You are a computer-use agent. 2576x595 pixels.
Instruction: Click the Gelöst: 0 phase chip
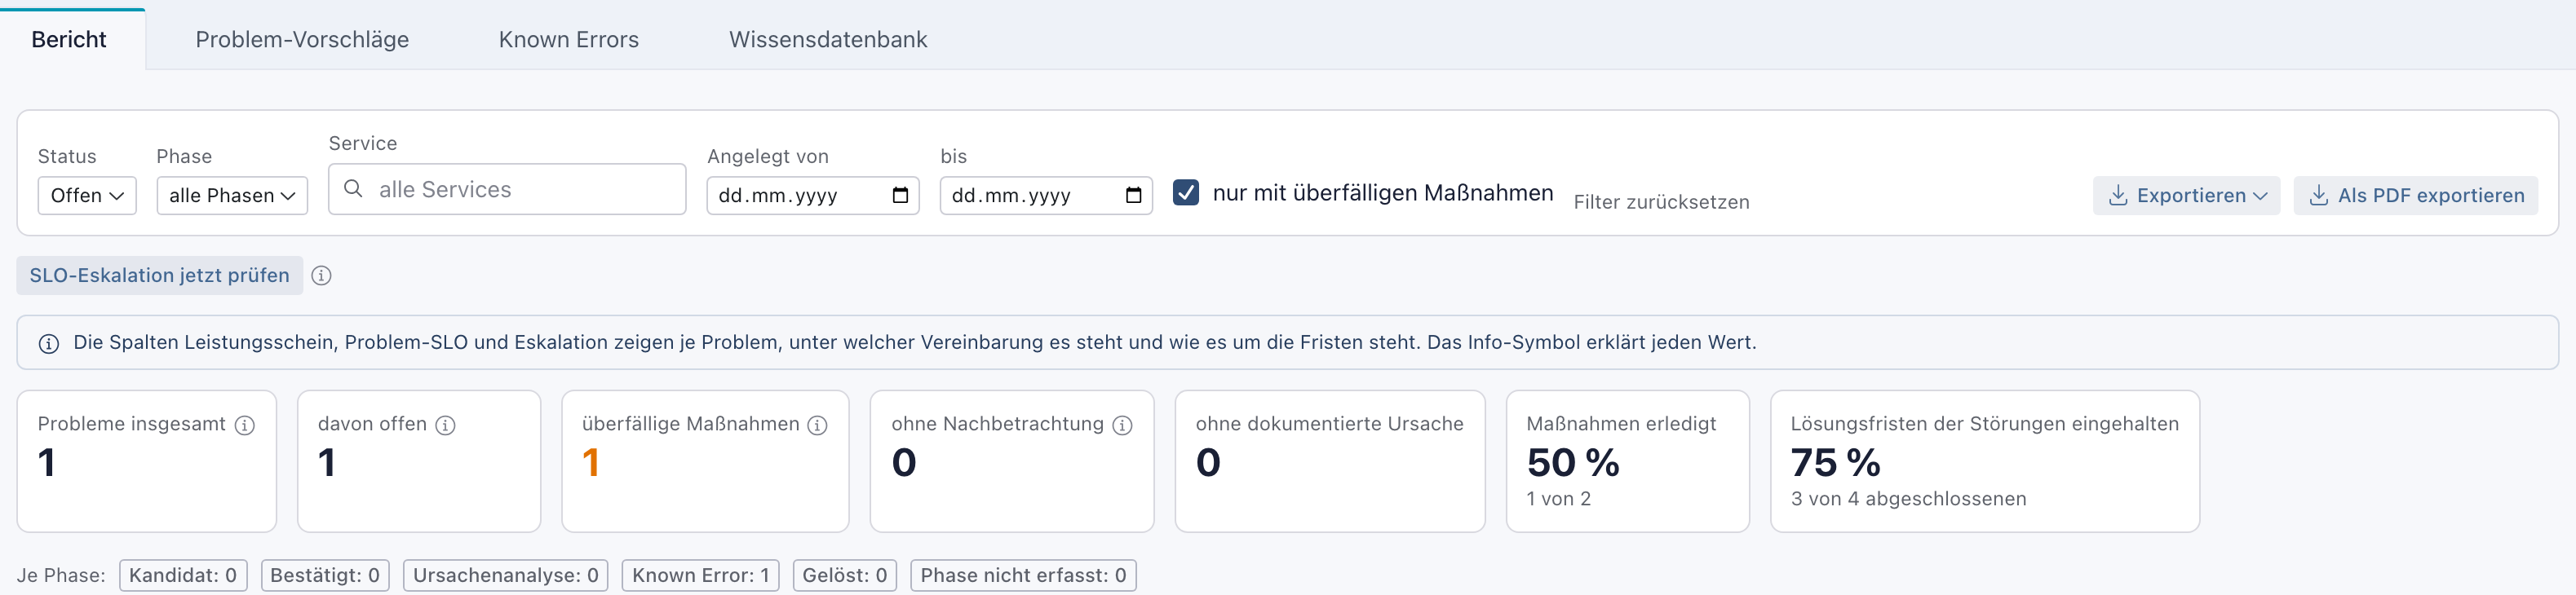(845, 575)
